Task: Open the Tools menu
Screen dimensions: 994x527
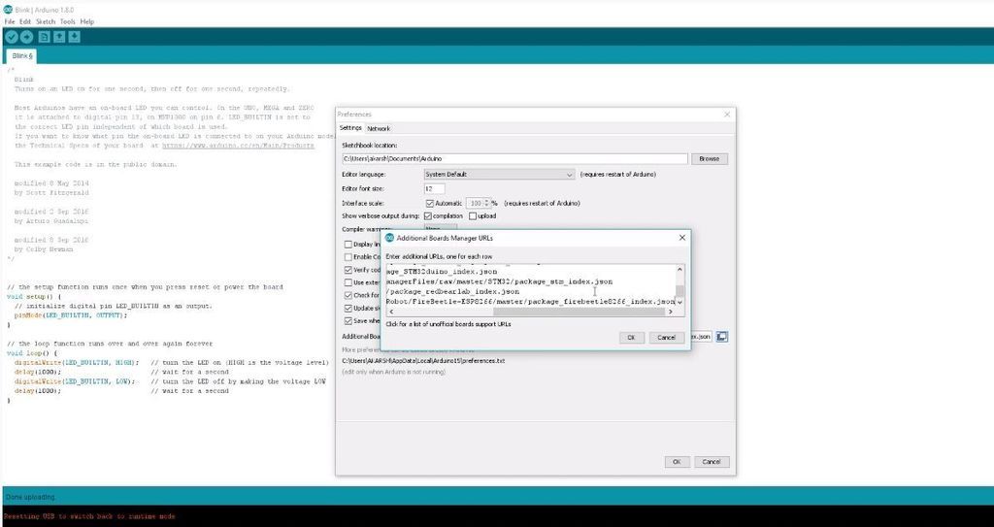Action: coord(67,21)
